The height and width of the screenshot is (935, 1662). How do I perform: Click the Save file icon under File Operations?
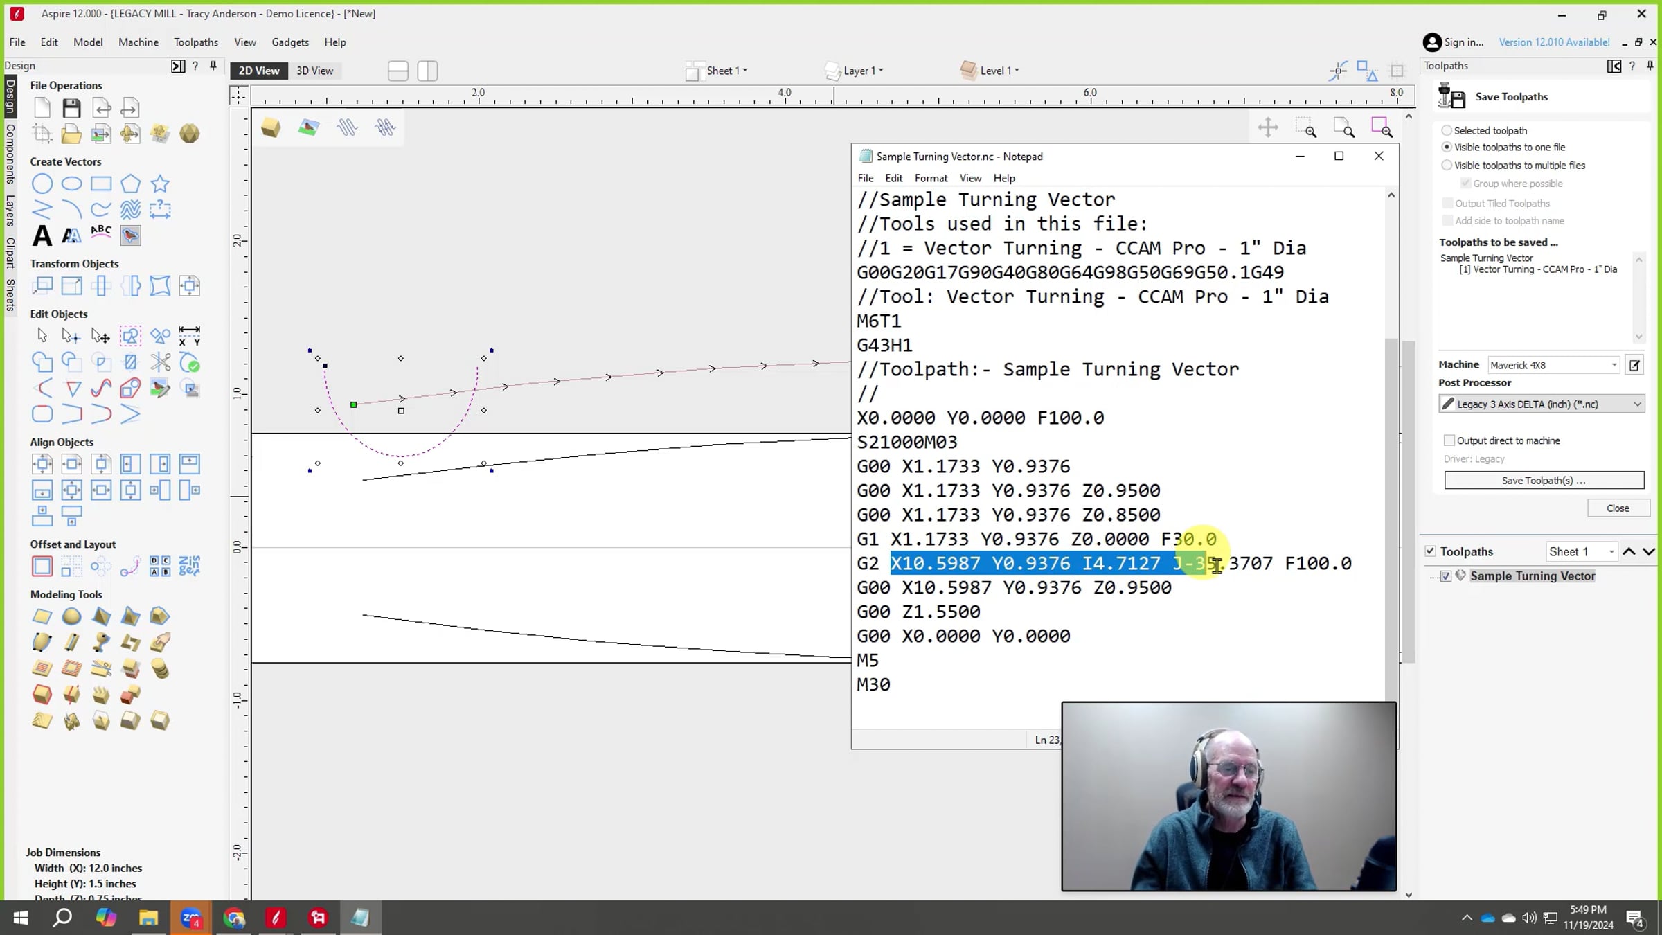(71, 107)
